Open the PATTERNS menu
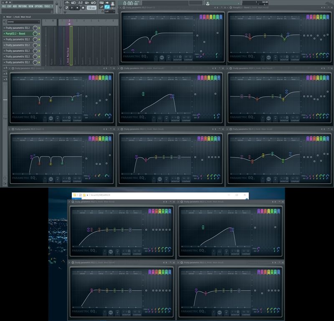Viewport: 334px width, 321px height. (x=23, y=7)
